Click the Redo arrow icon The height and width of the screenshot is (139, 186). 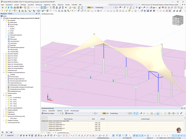tap(36, 7)
